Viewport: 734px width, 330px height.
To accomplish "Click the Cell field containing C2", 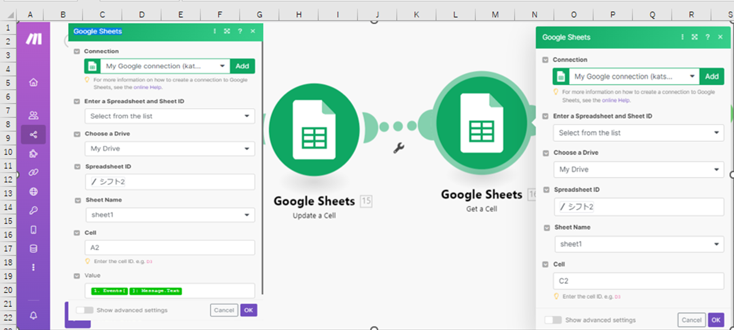I will [x=639, y=281].
